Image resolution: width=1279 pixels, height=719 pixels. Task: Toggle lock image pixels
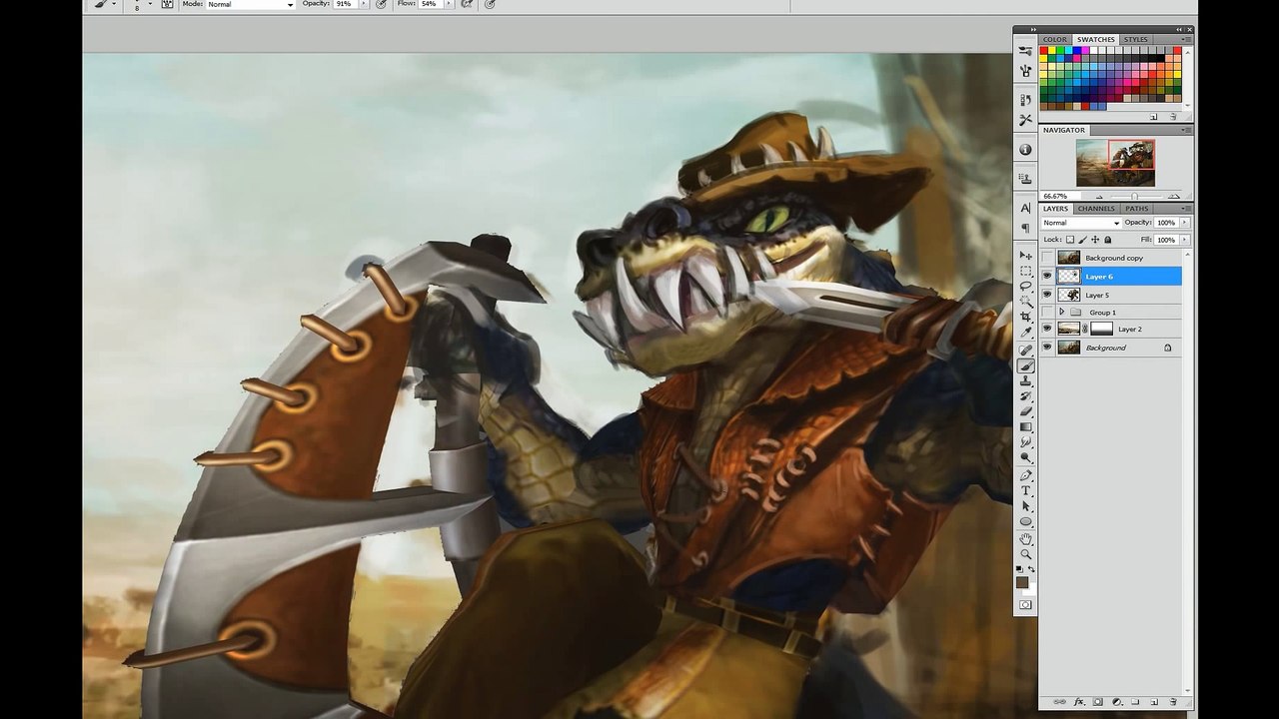1082,240
